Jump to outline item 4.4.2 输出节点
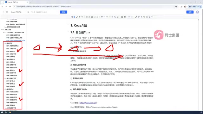This screenshot has width=203, height=114. pos(10,84)
